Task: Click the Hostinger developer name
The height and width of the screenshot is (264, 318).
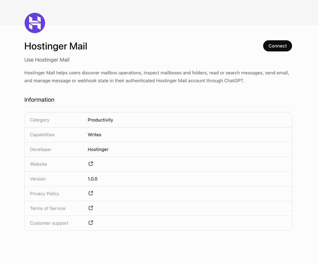Action: click(x=98, y=149)
